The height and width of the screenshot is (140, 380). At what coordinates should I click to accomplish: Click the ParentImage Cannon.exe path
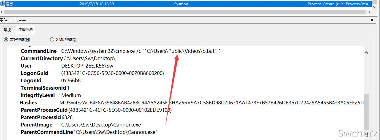click(101, 125)
